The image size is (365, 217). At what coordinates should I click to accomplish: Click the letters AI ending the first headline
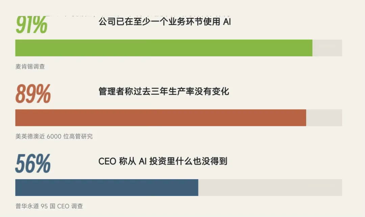click(x=227, y=22)
